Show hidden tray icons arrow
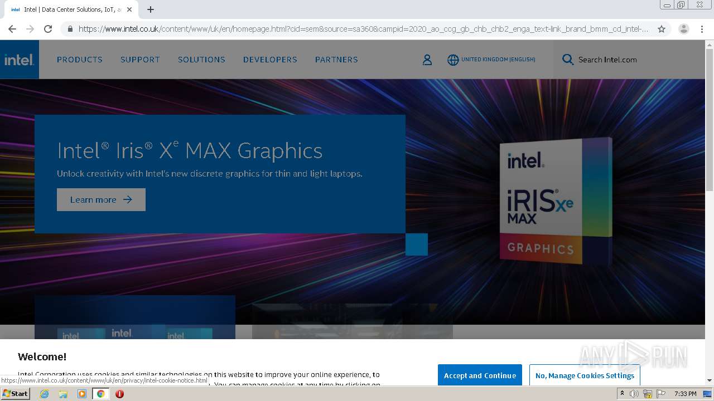The height and width of the screenshot is (401, 714). tap(622, 394)
